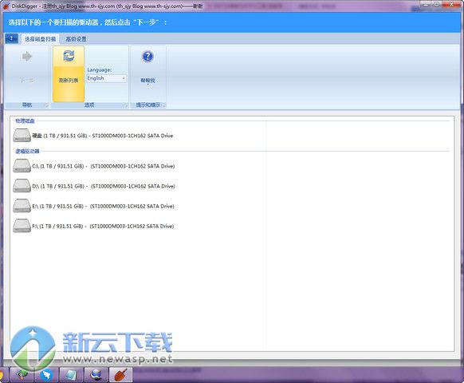Open the Options group dialog launcher
The image size is (464, 383).
[125, 105]
